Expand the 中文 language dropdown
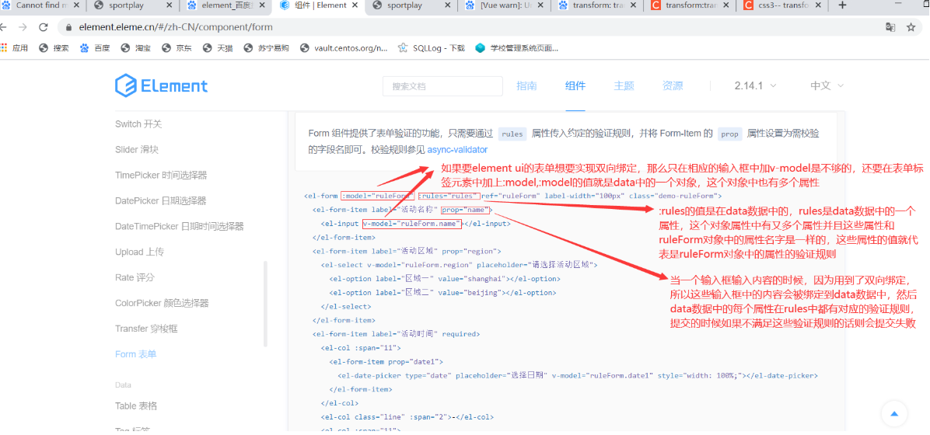Viewport: 930px width, 435px height. click(827, 86)
